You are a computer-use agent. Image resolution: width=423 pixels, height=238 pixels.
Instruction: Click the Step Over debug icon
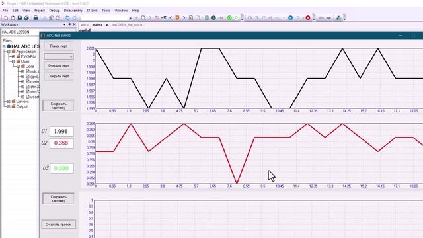(250, 18)
